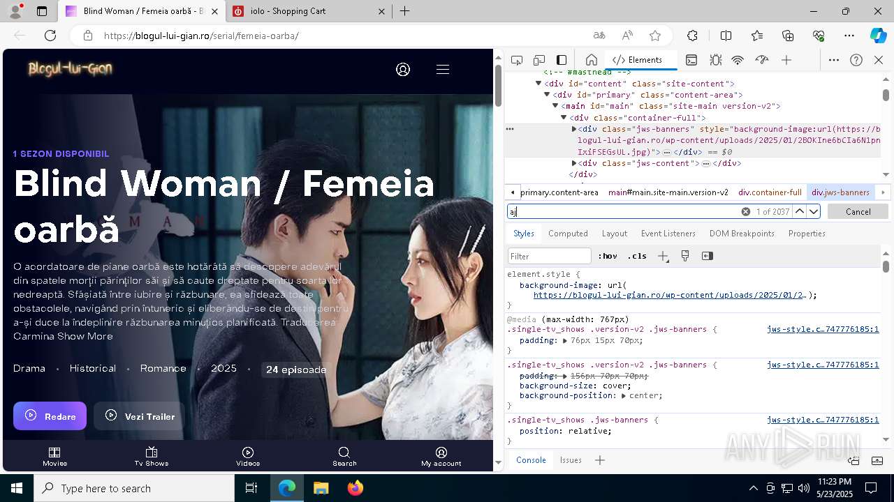The width and height of the screenshot is (894, 502).
Task: Click Windows taskbar search box
Action: point(134,488)
